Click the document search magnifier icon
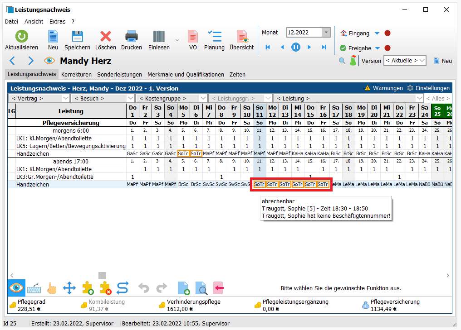461x330 pixels. [201, 288]
